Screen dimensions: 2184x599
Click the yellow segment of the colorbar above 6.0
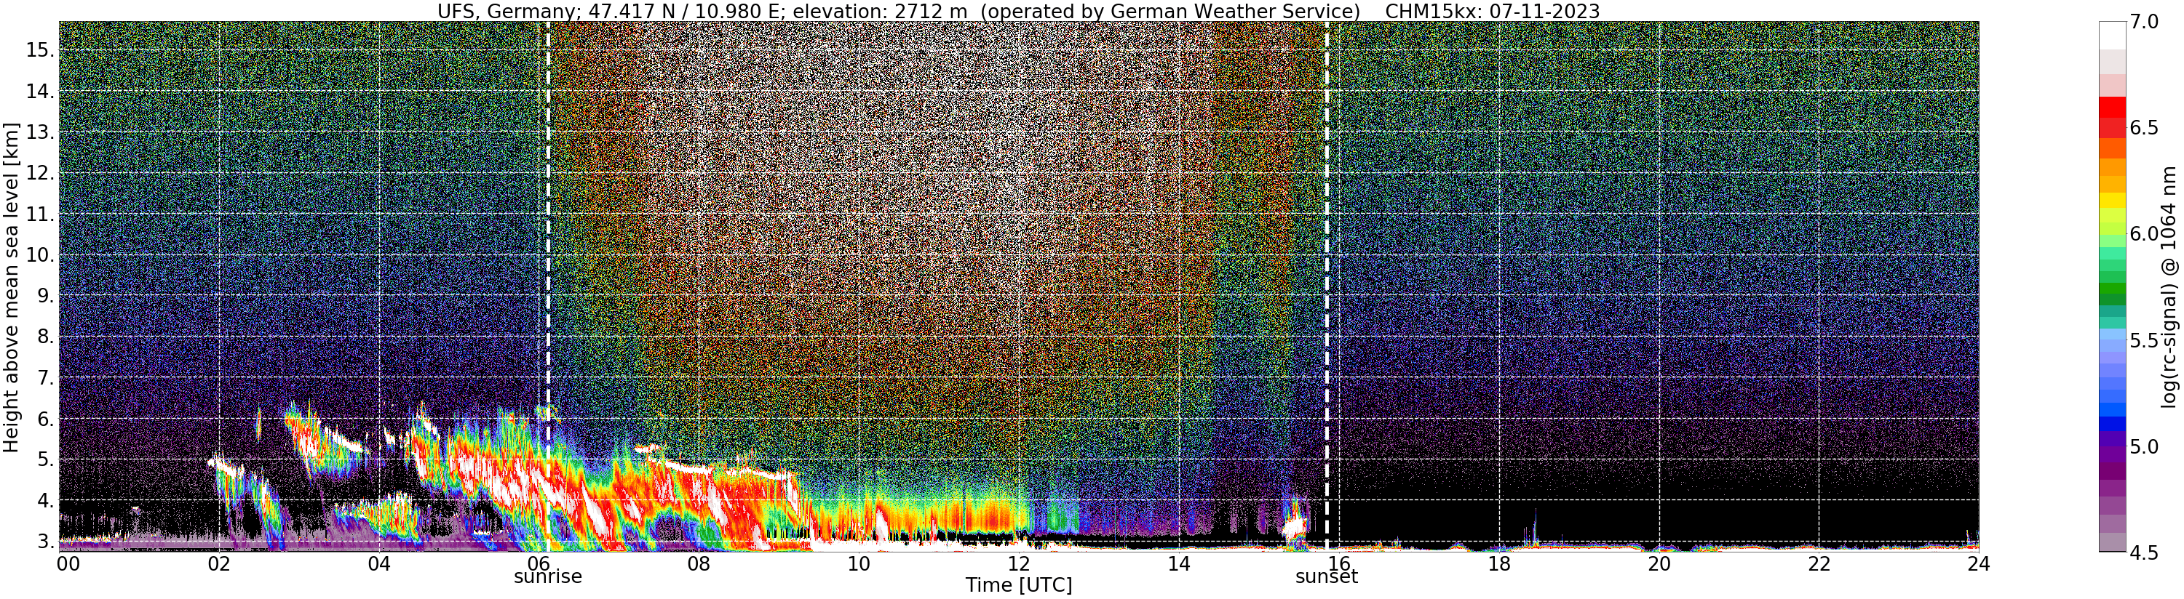pyautogui.click(x=2112, y=200)
